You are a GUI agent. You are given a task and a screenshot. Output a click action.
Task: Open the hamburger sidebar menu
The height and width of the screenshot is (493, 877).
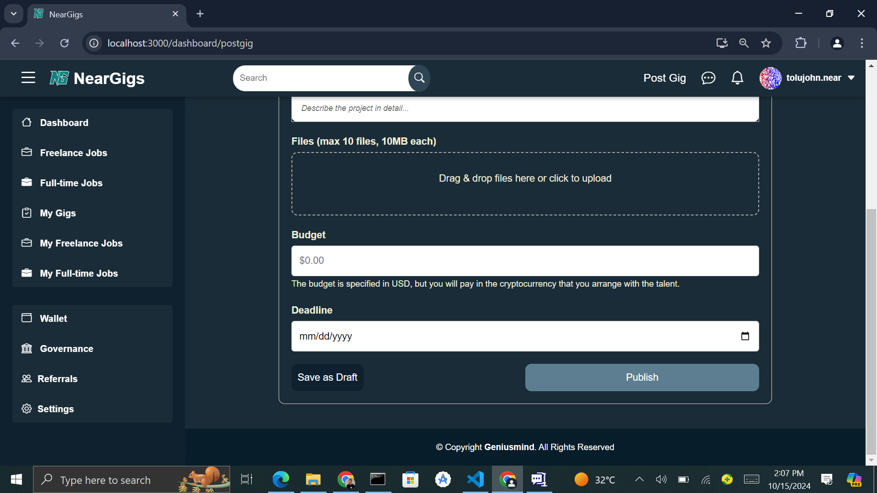coord(28,78)
